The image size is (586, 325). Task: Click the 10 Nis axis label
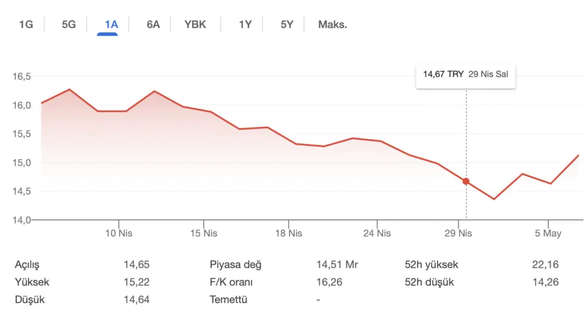click(x=119, y=233)
